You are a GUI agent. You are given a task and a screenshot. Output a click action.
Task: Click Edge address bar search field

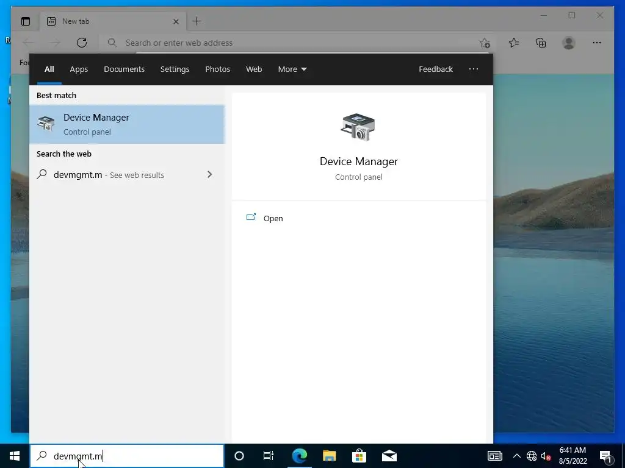coord(295,43)
